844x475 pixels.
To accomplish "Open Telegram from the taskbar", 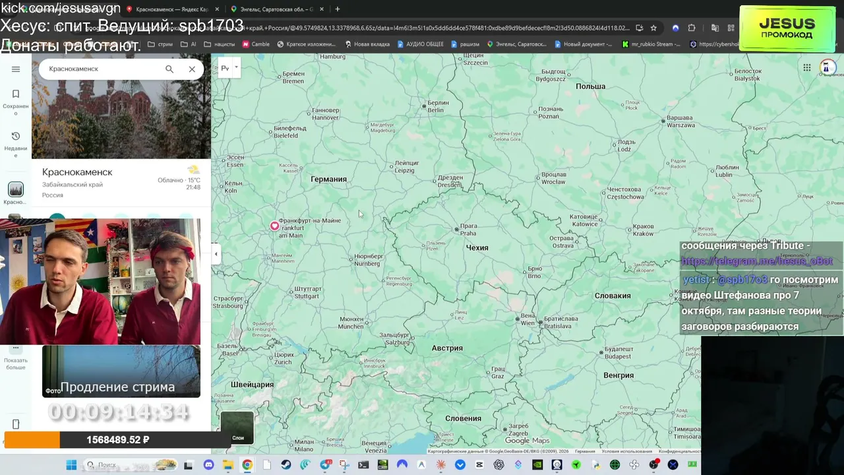I will tap(324, 465).
